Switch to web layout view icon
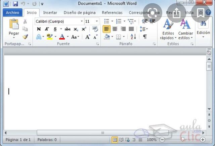Viewport: 215px width, 146px height. [x=127, y=140]
